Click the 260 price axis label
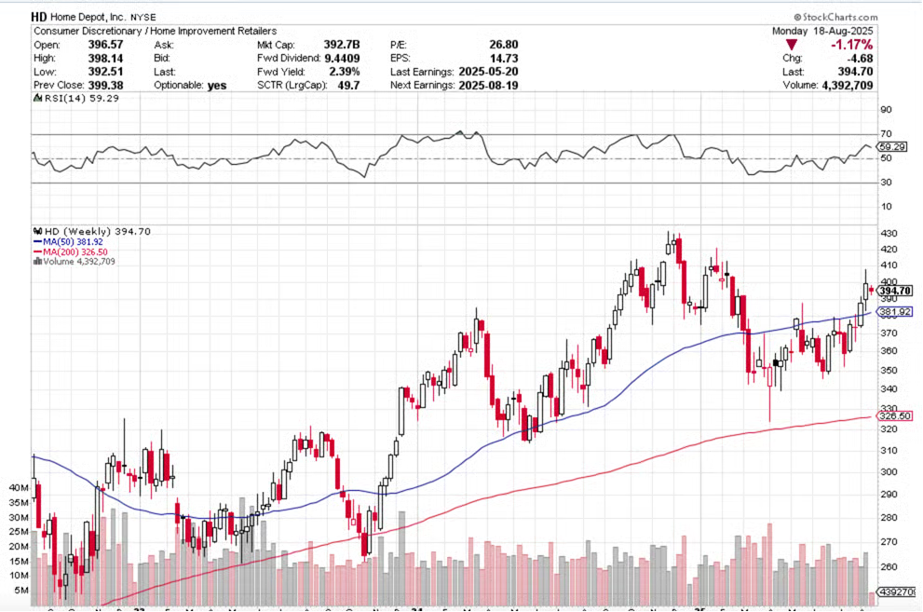Screen dimensions: 923x612 point(889,567)
